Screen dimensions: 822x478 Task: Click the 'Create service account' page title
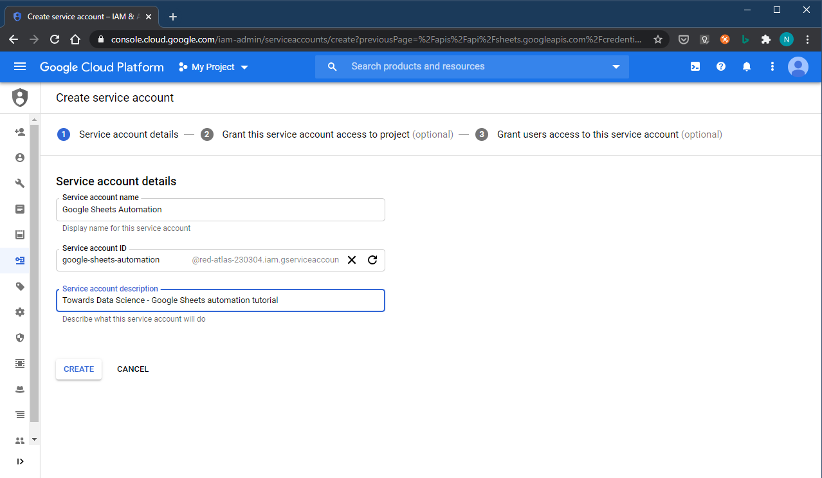pyautogui.click(x=115, y=98)
